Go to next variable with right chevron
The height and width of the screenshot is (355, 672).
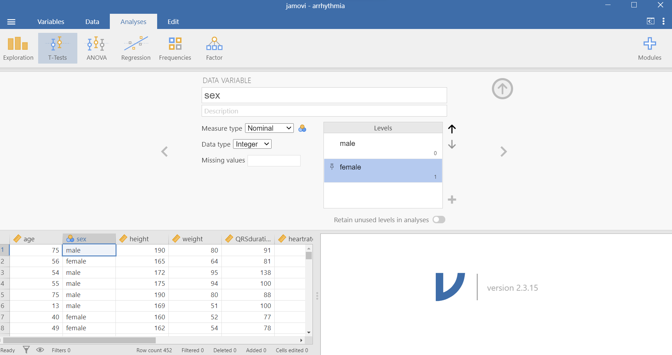pos(504,152)
